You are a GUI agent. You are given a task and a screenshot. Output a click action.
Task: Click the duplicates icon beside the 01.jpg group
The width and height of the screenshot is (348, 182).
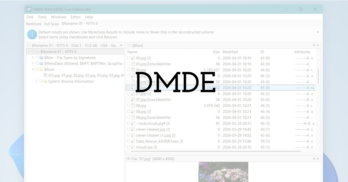pyautogui.click(x=45, y=75)
